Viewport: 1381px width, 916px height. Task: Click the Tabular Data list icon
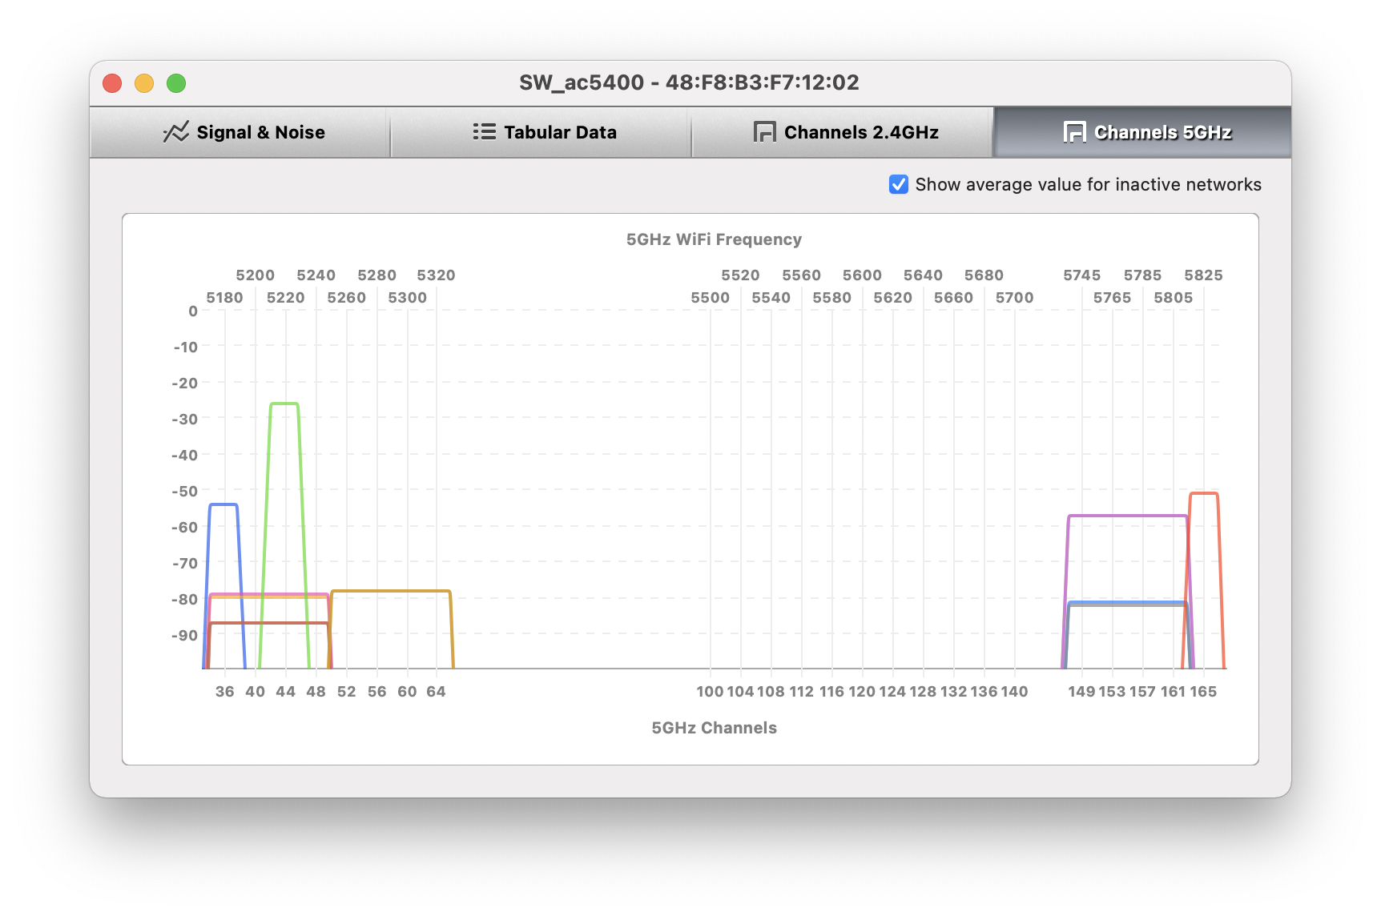[484, 132]
